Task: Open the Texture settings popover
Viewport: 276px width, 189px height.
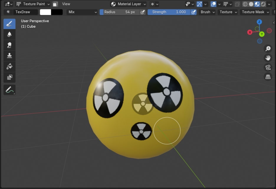Action: pos(228,12)
